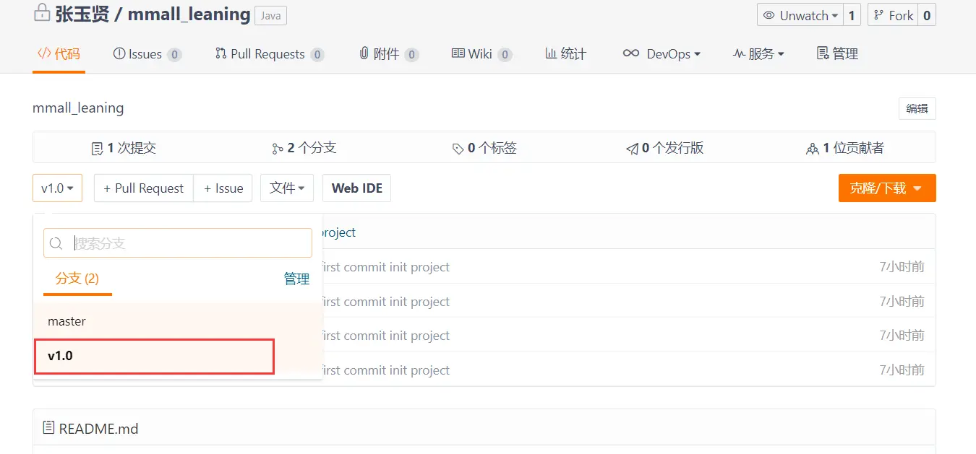Open the Pull Requests tab
The width and height of the screenshot is (976, 454).
[269, 54]
